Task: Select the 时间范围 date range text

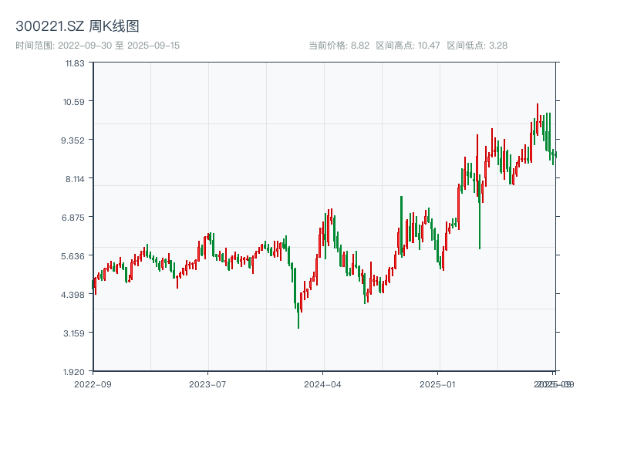Action: tap(97, 46)
